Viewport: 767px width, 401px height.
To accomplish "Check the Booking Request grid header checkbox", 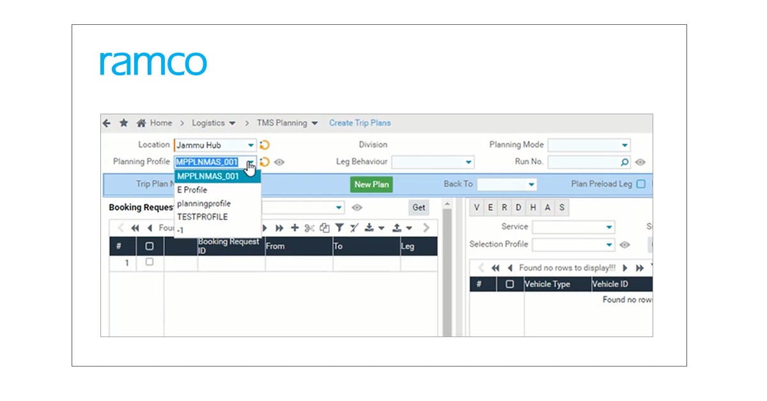I will pyautogui.click(x=150, y=246).
